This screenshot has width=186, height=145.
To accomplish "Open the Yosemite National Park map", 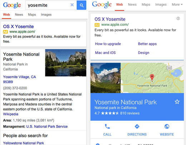I will 152,78.
